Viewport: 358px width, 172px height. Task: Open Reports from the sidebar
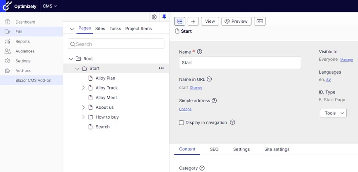click(x=23, y=41)
